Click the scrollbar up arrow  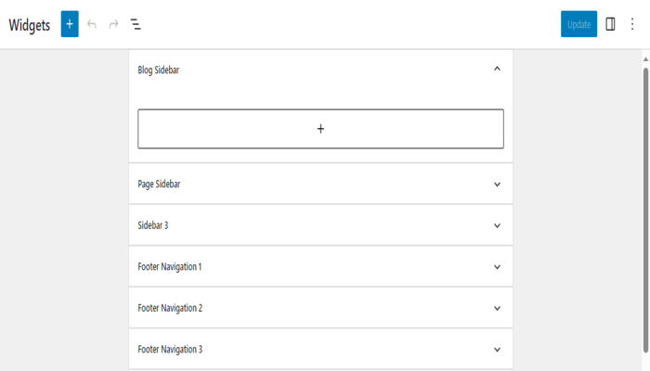[645, 59]
